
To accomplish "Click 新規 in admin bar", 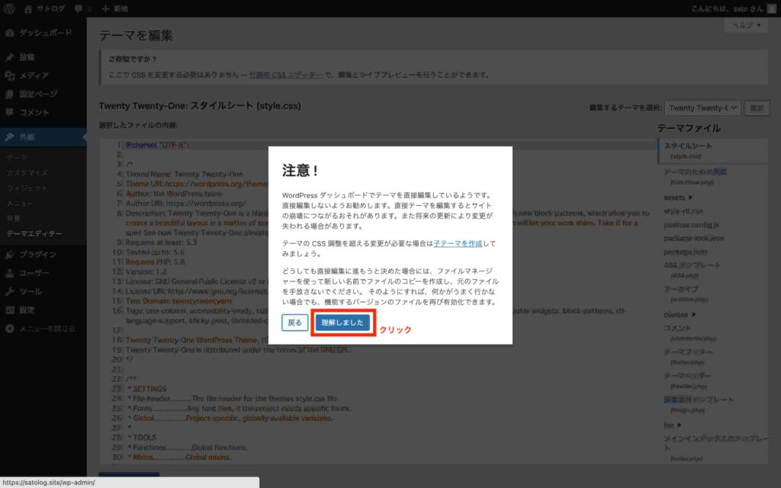I will click(x=121, y=9).
